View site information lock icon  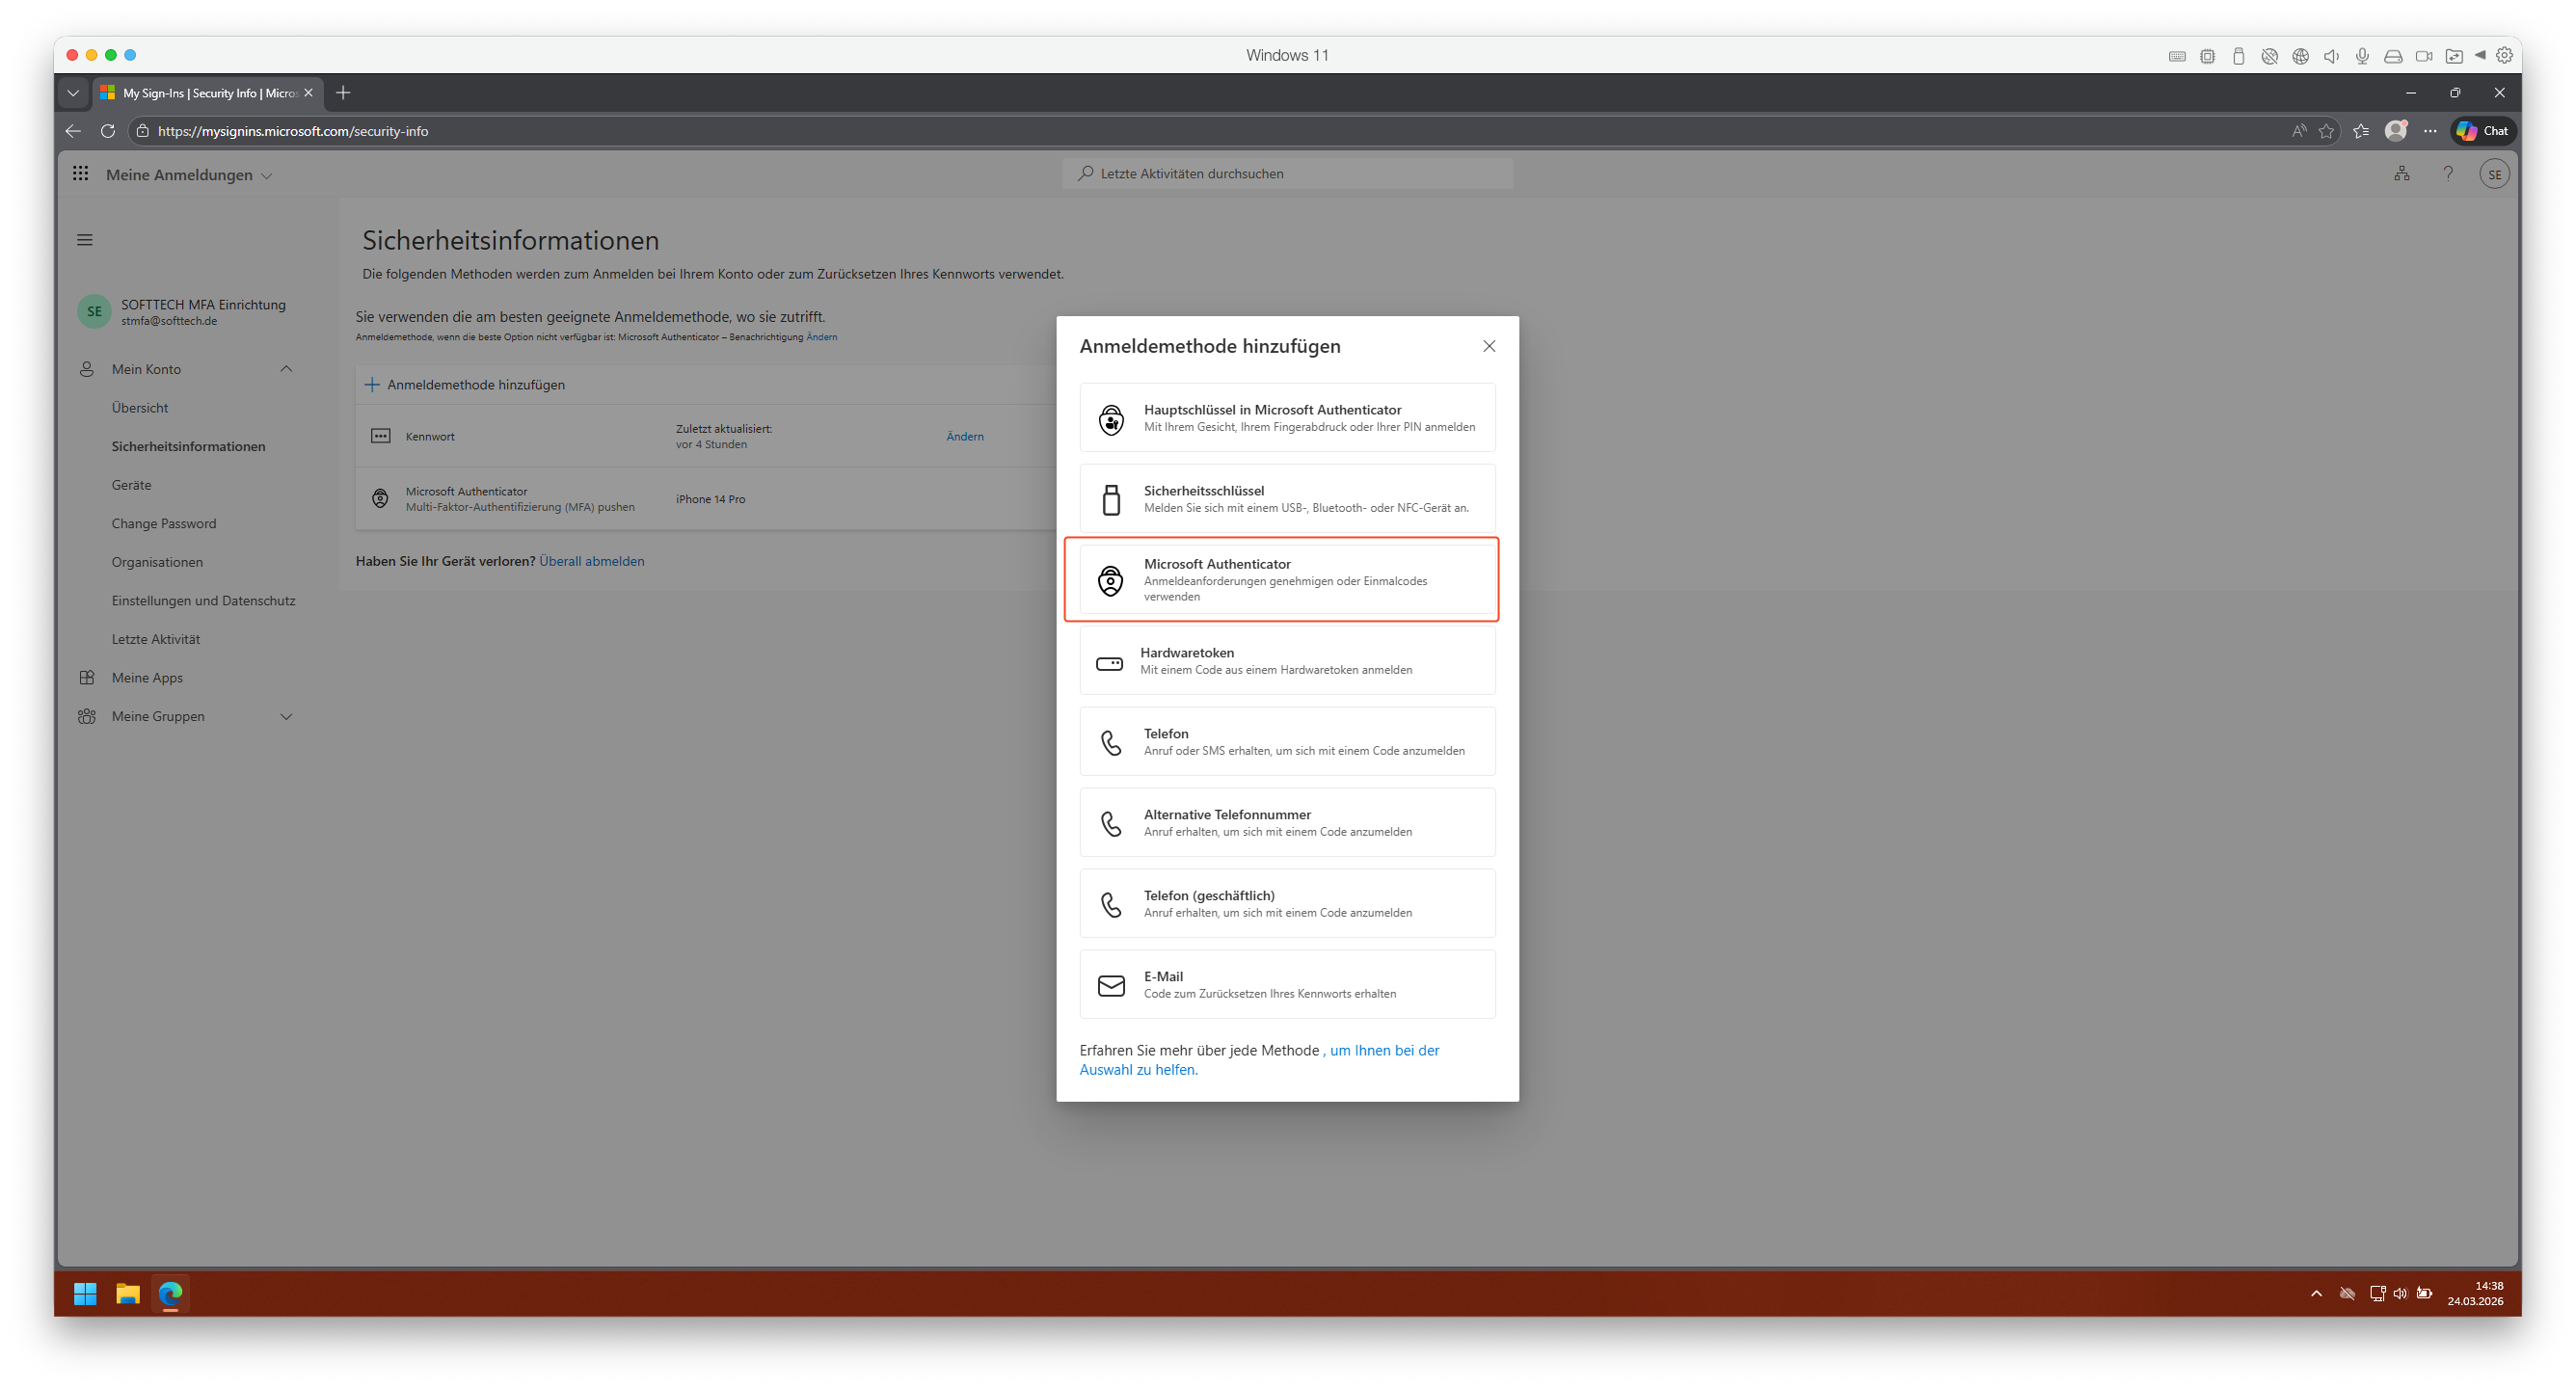142,131
